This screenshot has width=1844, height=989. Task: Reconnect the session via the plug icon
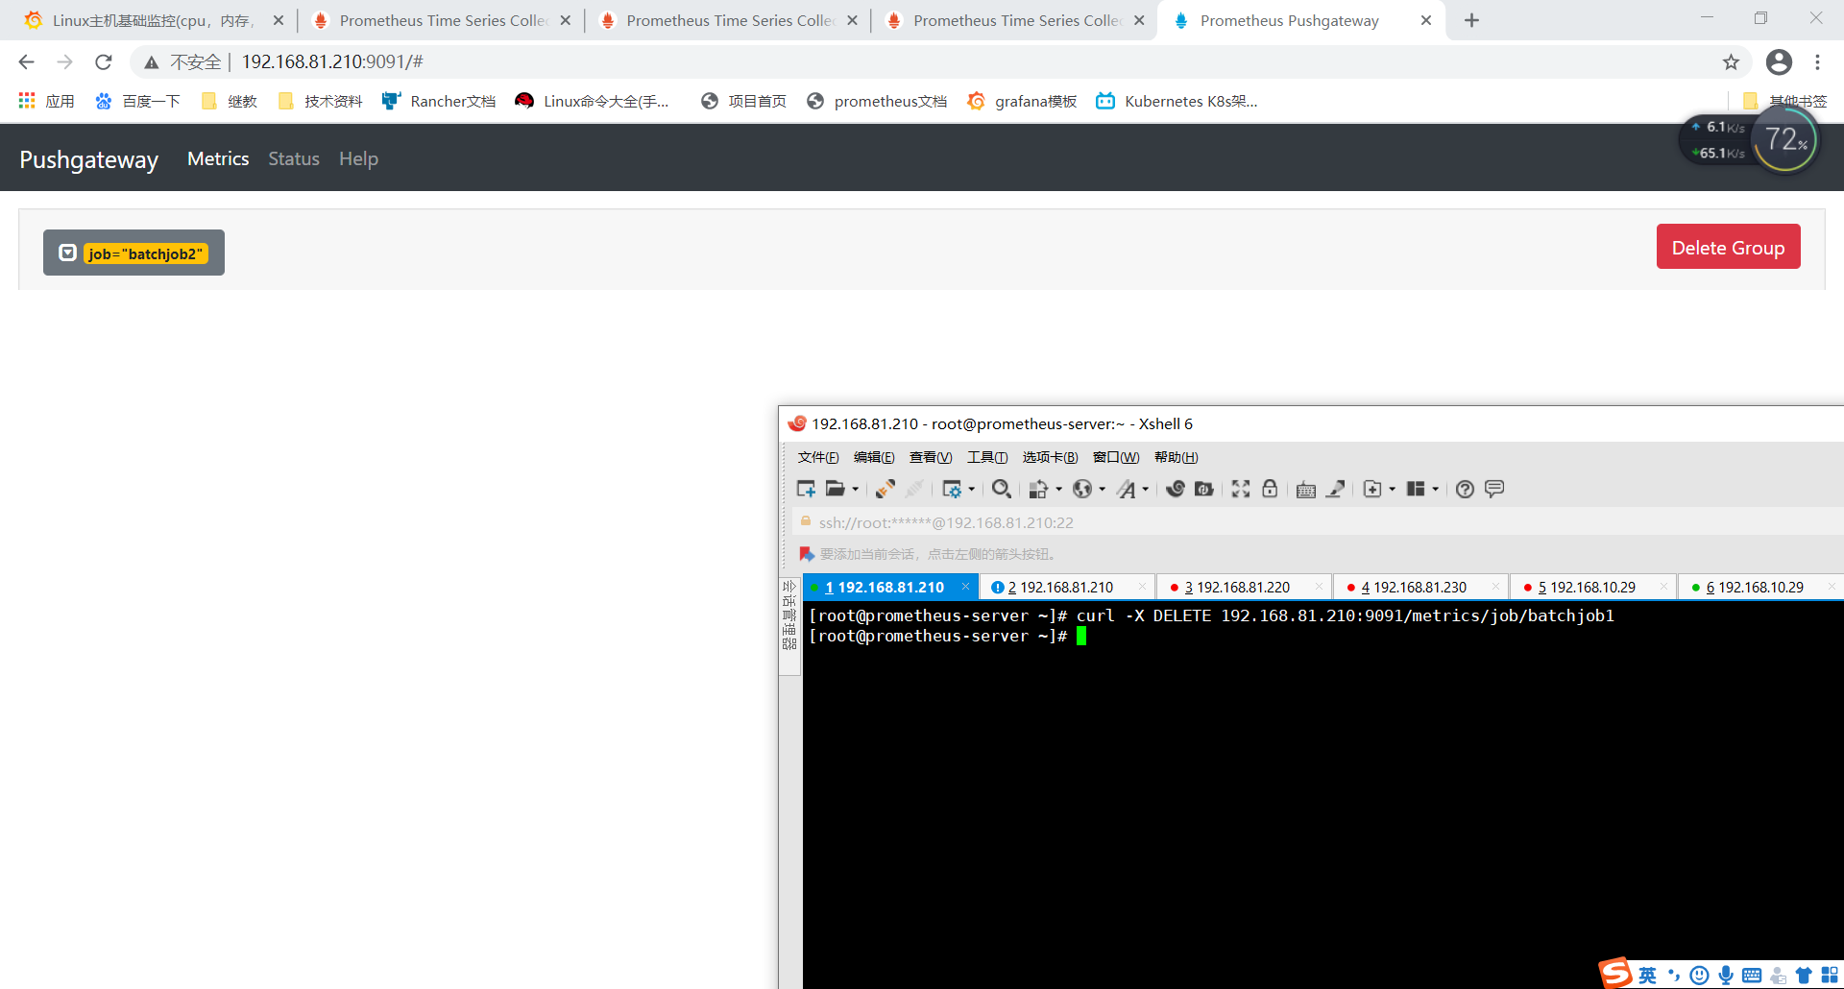click(886, 489)
